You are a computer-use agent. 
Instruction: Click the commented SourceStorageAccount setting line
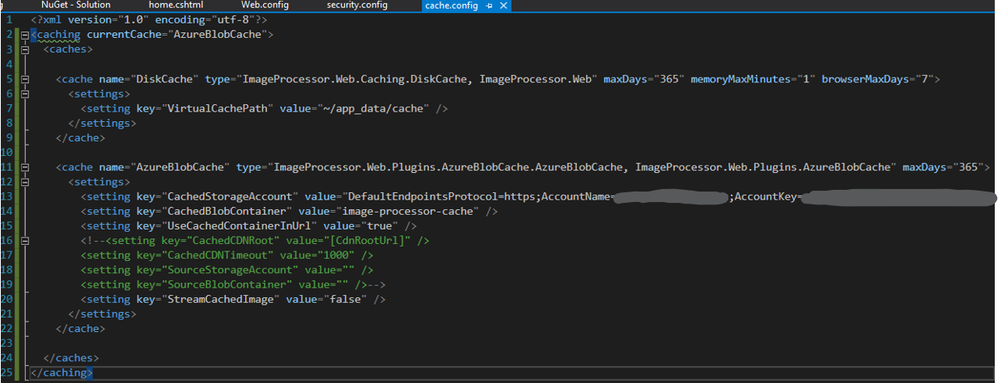pyautogui.click(x=227, y=270)
